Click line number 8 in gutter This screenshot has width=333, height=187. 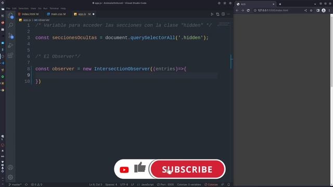[29, 69]
